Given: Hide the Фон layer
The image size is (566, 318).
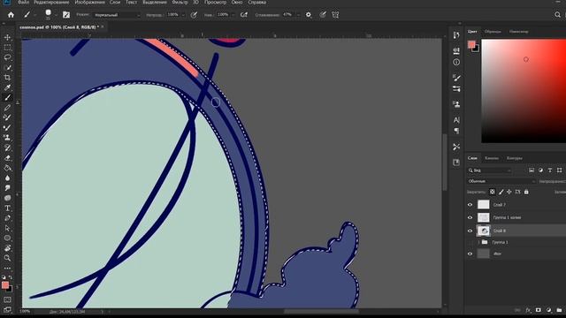Looking at the screenshot, I should pyautogui.click(x=470, y=254).
